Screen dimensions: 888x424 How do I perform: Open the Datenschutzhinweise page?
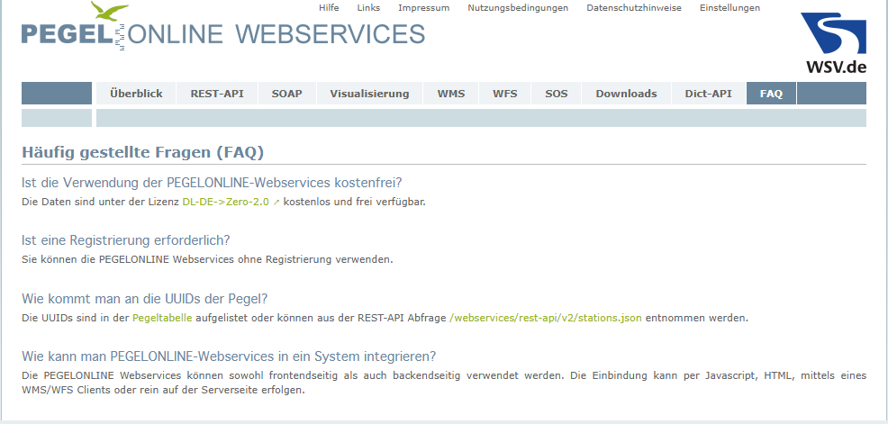point(634,8)
